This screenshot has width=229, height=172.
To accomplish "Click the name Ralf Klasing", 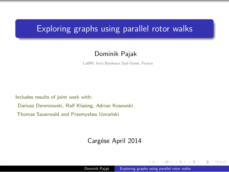I will [80, 106].
